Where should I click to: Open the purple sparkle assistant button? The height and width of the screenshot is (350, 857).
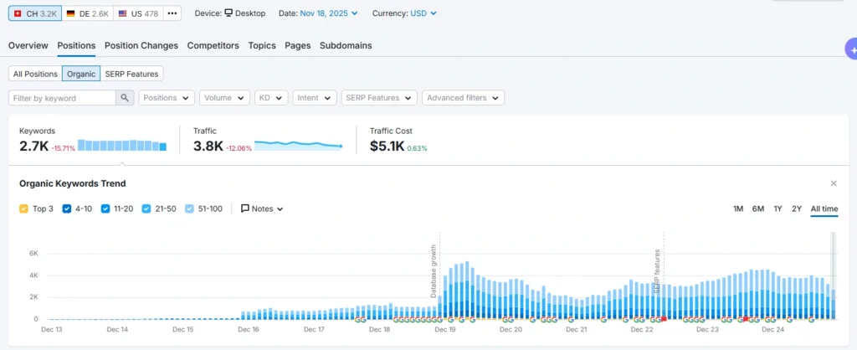tap(851, 49)
